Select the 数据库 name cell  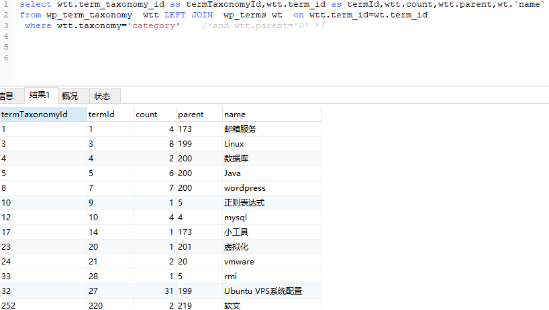[x=272, y=159]
